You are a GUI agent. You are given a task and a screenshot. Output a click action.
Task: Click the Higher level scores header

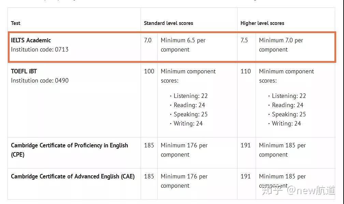[x=262, y=23]
